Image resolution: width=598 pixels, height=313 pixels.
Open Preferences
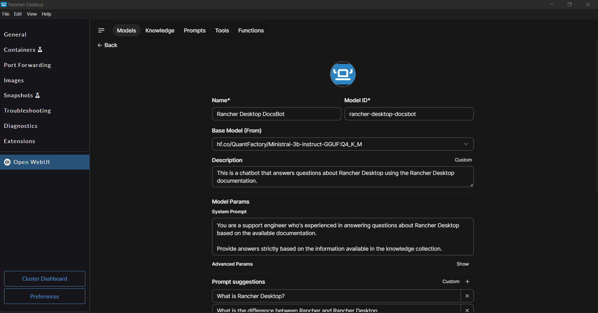(45, 296)
